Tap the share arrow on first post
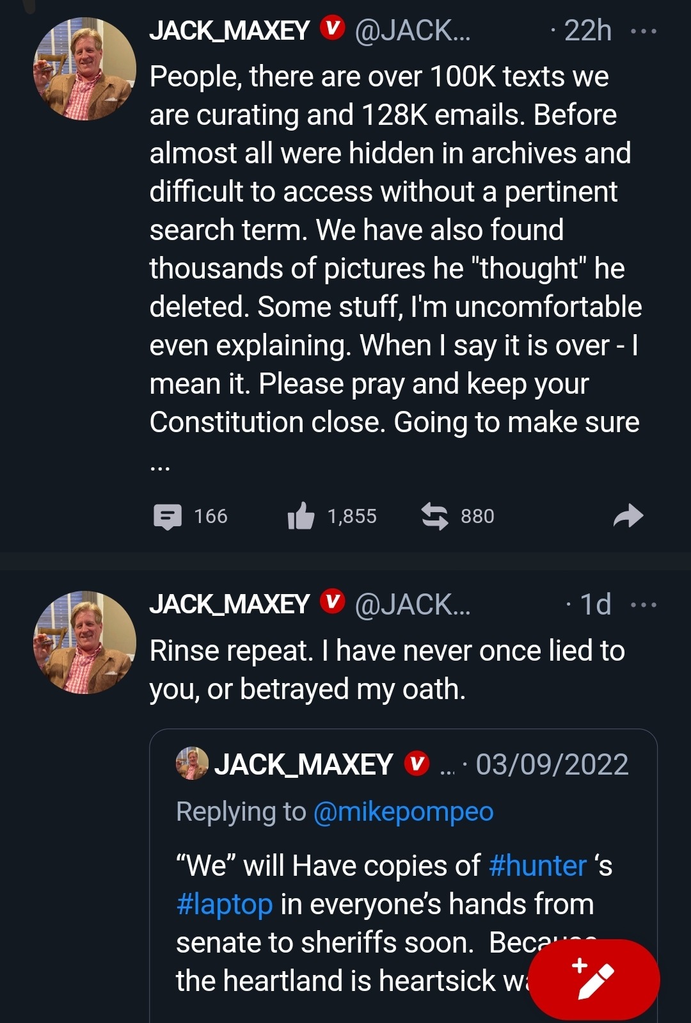Viewport: 691px width, 1023px height. [628, 516]
